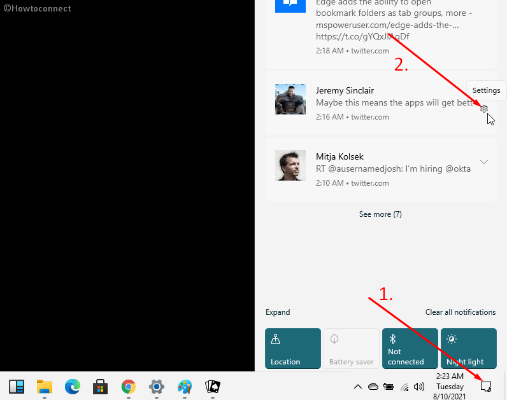Open the Action Center notification icon
The height and width of the screenshot is (400, 507).
[x=486, y=387]
